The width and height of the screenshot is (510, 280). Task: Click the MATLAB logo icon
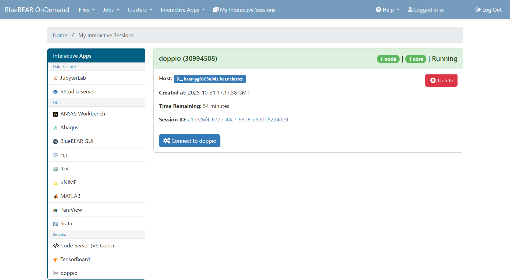coord(55,196)
